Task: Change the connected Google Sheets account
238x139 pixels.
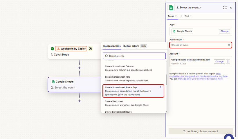Action: [x=219, y=61]
